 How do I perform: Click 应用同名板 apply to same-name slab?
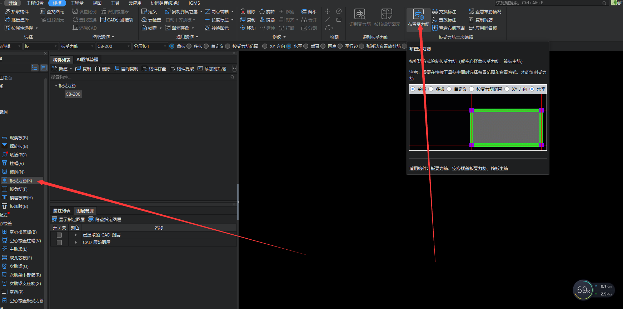tap(483, 28)
